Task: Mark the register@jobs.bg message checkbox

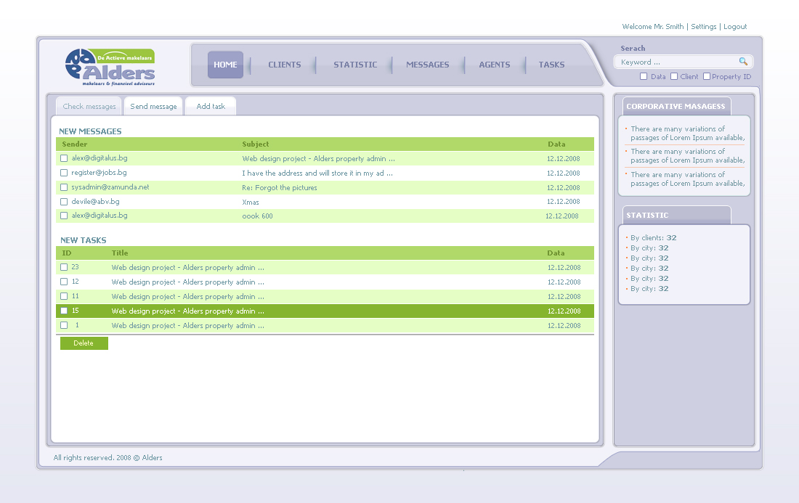Action: point(64,173)
